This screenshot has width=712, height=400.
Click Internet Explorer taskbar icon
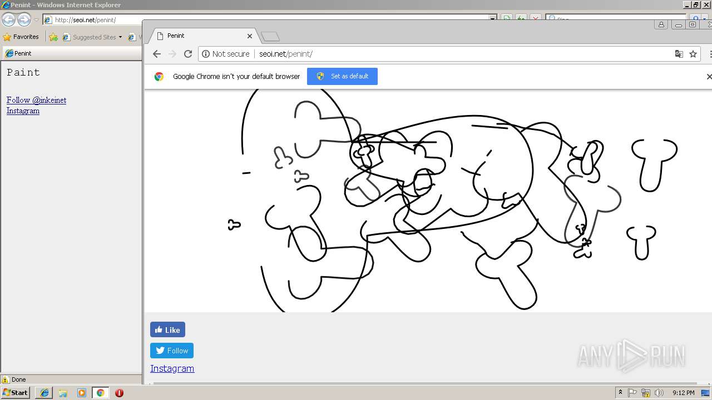[44, 393]
